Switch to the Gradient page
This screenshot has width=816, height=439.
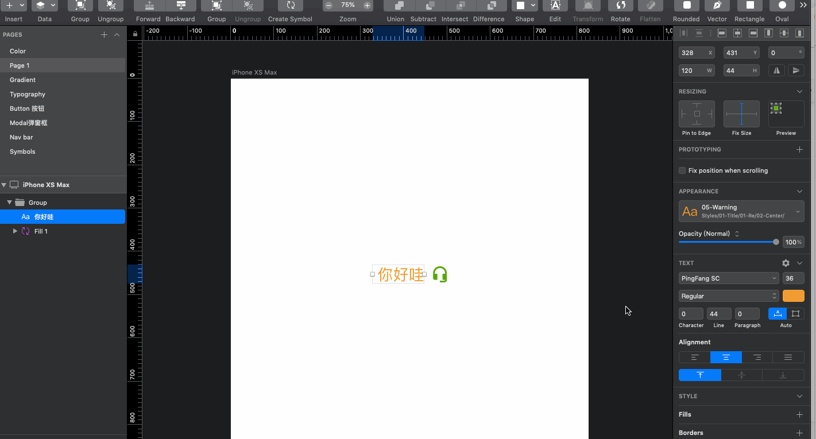click(22, 80)
